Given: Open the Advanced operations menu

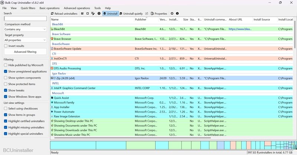Looking at the screenshot, I should 76,8.
